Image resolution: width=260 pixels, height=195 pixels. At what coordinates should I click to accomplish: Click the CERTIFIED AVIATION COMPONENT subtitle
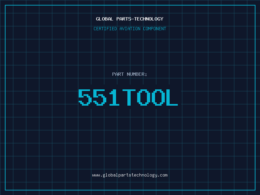(x=130, y=29)
